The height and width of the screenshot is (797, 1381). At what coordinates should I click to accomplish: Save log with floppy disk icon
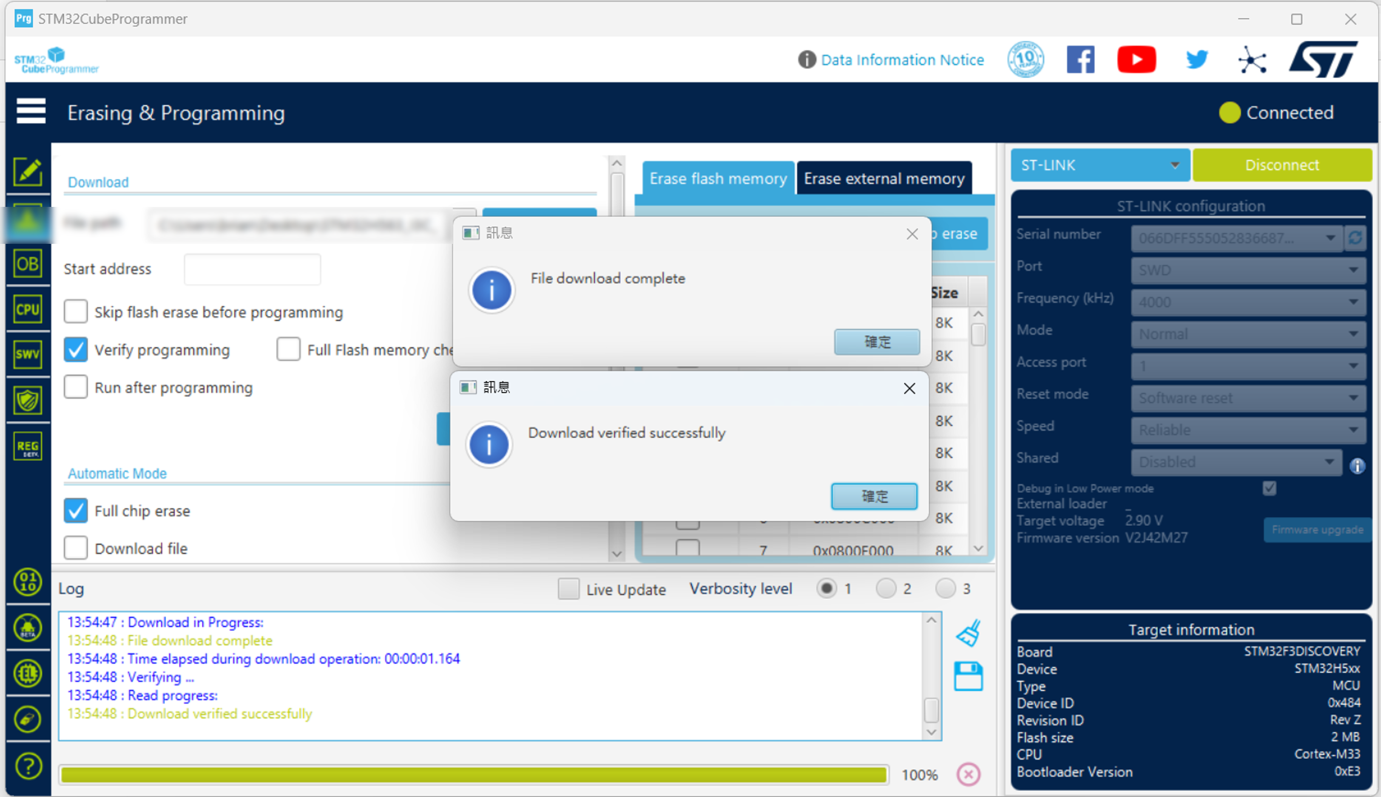(969, 677)
